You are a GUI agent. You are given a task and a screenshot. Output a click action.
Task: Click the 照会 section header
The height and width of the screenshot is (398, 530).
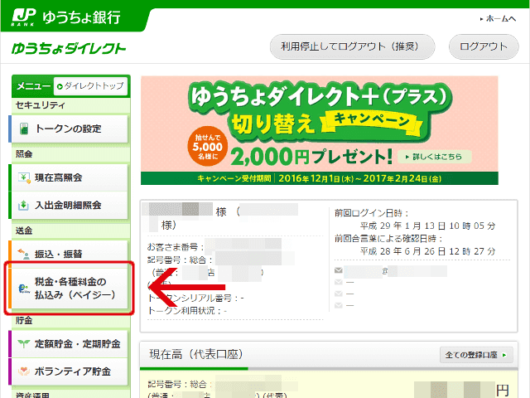(x=24, y=154)
